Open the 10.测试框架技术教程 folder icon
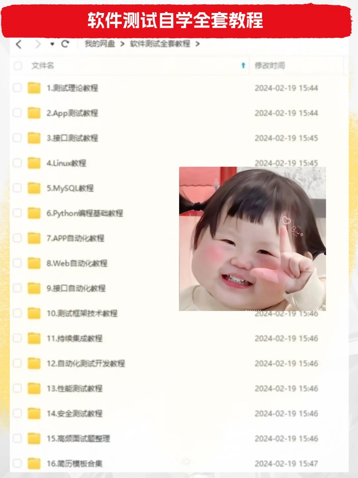 (33, 313)
